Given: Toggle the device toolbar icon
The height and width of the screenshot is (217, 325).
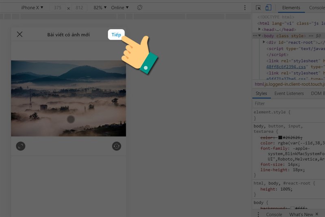Looking at the screenshot, I should tap(268, 8).
